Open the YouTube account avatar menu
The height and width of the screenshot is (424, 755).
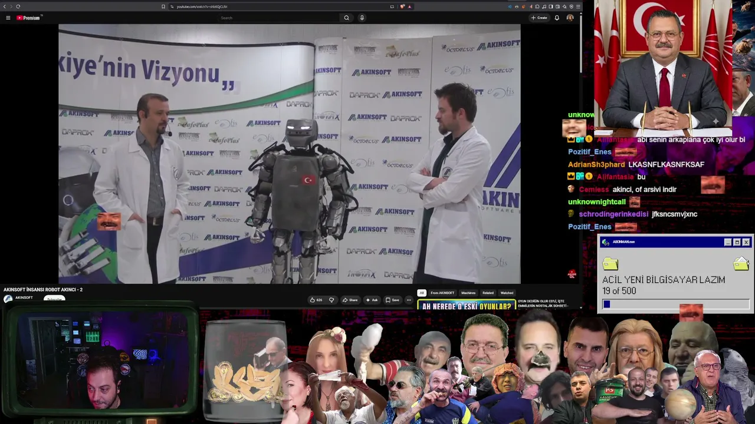[570, 18]
